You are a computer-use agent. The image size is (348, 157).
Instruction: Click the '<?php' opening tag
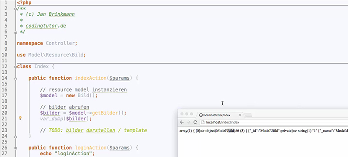pyautogui.click(x=24, y=3)
